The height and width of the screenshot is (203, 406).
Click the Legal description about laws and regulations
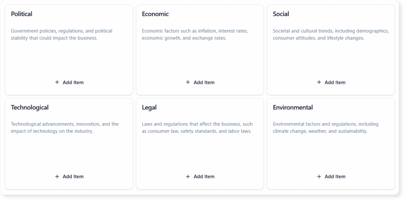click(197, 127)
